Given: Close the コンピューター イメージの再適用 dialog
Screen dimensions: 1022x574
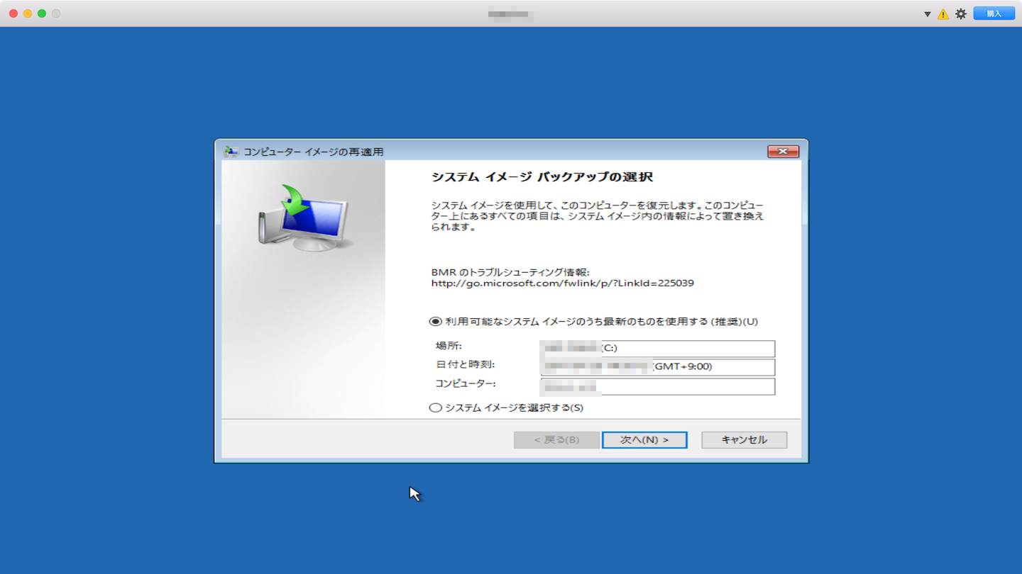Looking at the screenshot, I should tap(783, 152).
